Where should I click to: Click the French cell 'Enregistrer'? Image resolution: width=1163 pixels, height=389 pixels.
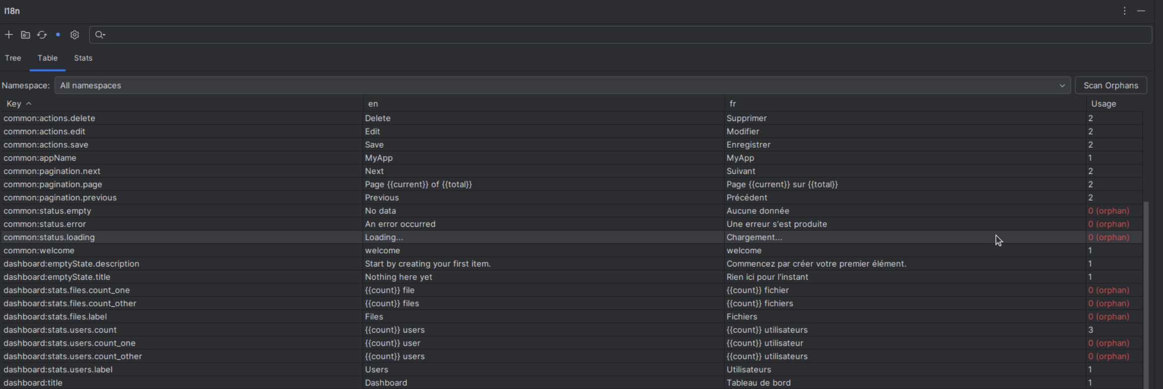point(748,145)
